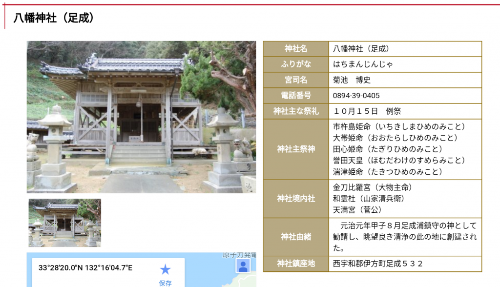This screenshot has width=500, height=287.
Task: Click the address 西宇和郡伊方町足成５３２
Action: [x=377, y=264]
